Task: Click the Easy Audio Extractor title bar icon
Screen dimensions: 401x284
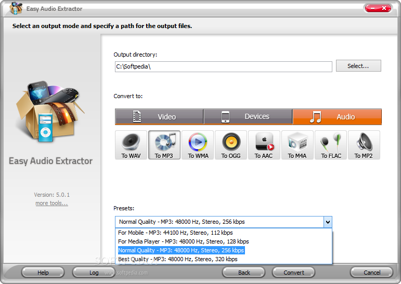Action: [x=16, y=8]
